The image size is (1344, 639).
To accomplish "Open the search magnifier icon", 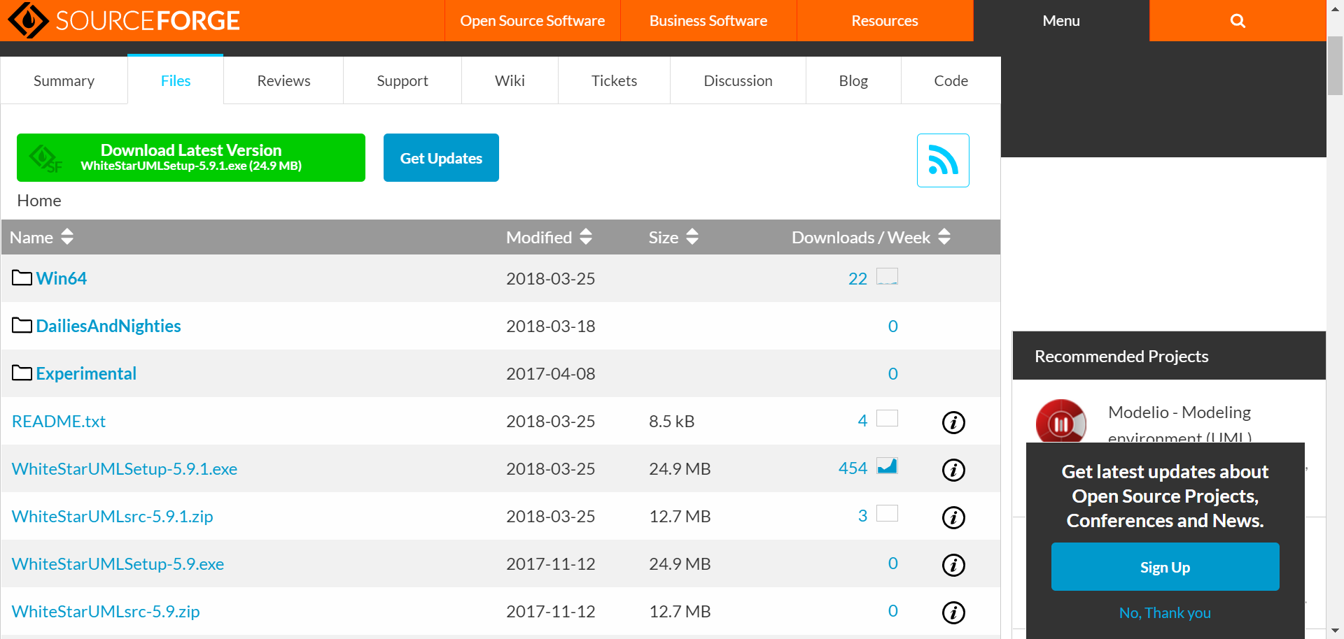I will pos(1238,21).
